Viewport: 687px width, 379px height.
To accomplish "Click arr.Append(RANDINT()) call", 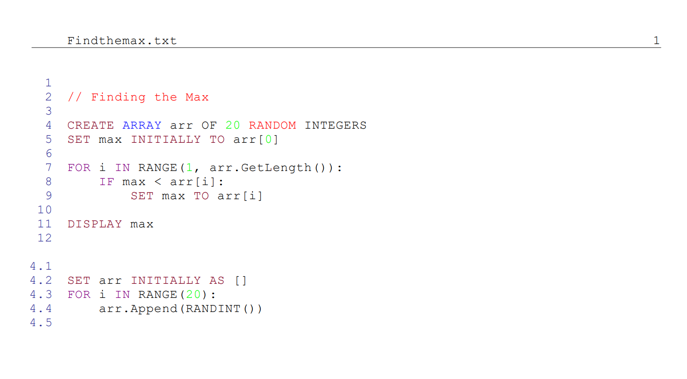I will 181,309.
